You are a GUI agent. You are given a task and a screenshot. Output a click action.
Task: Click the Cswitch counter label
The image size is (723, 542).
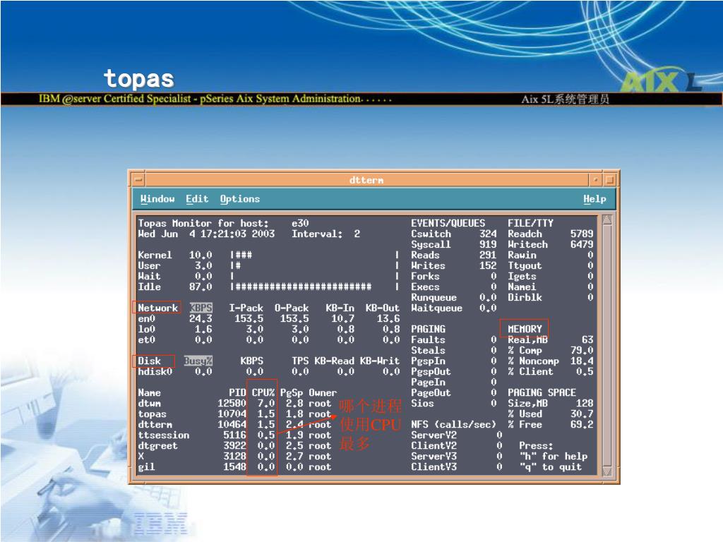coord(431,234)
